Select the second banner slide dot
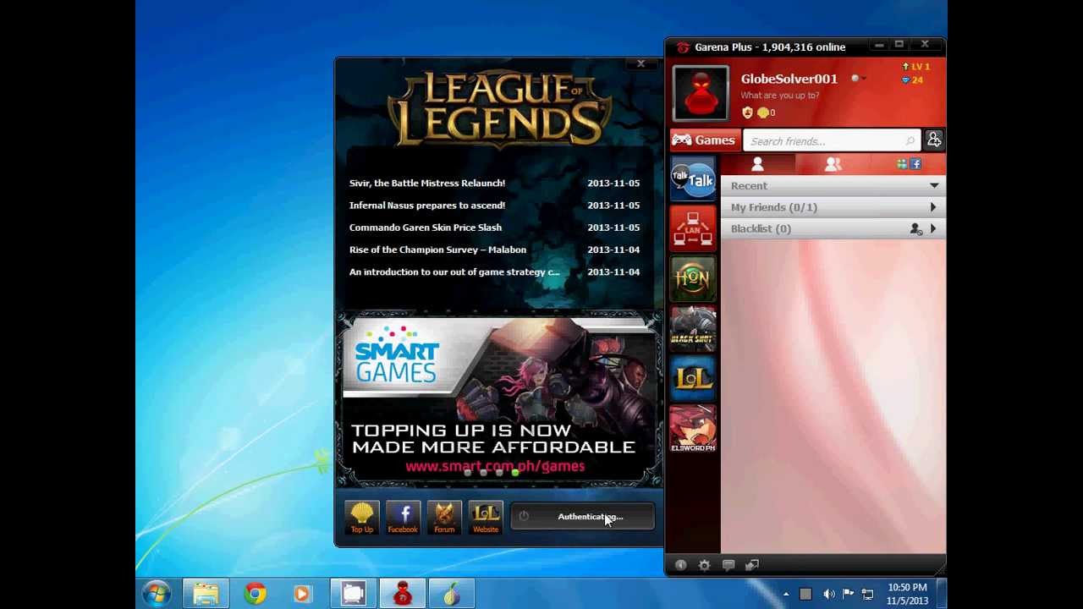Screen dimensions: 1083x609 (x=483, y=473)
